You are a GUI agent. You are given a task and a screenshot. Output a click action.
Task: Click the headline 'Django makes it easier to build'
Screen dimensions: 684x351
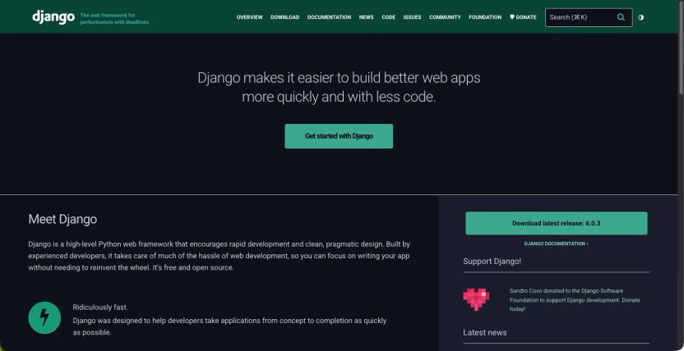pyautogui.click(x=339, y=88)
